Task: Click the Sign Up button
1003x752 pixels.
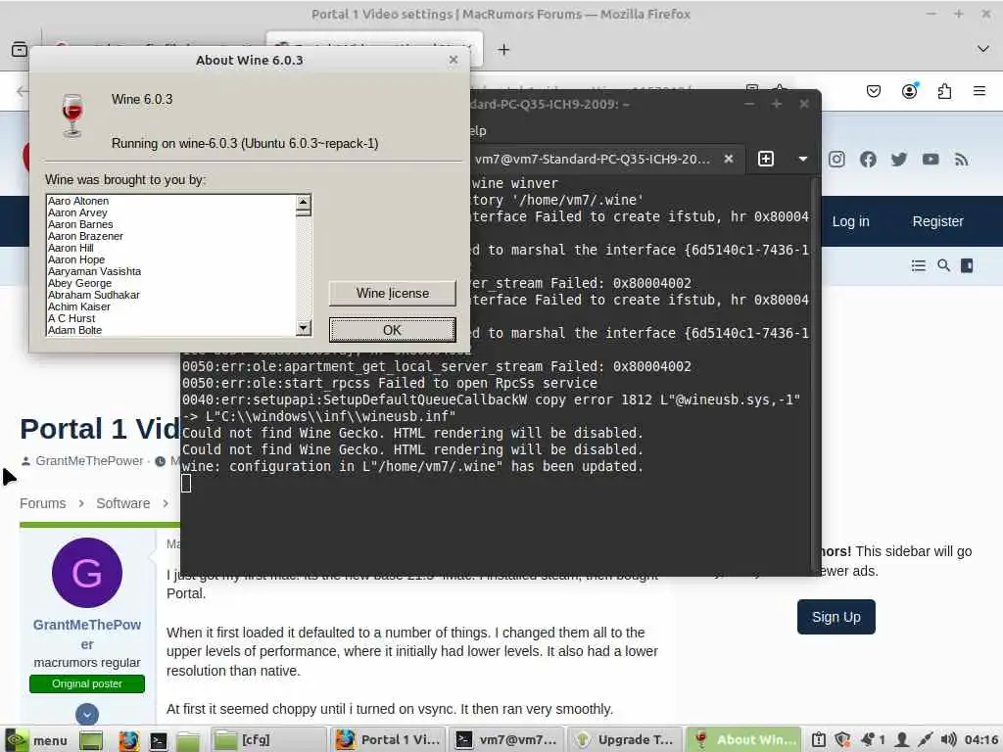Action: (836, 617)
